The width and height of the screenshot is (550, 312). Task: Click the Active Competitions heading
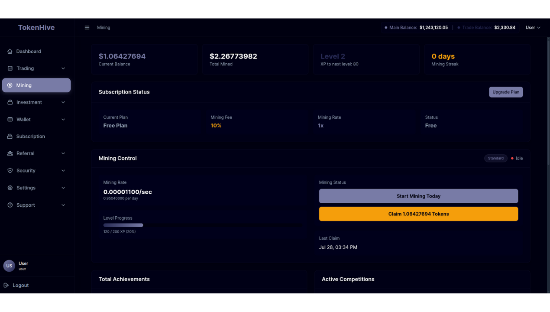click(x=348, y=279)
